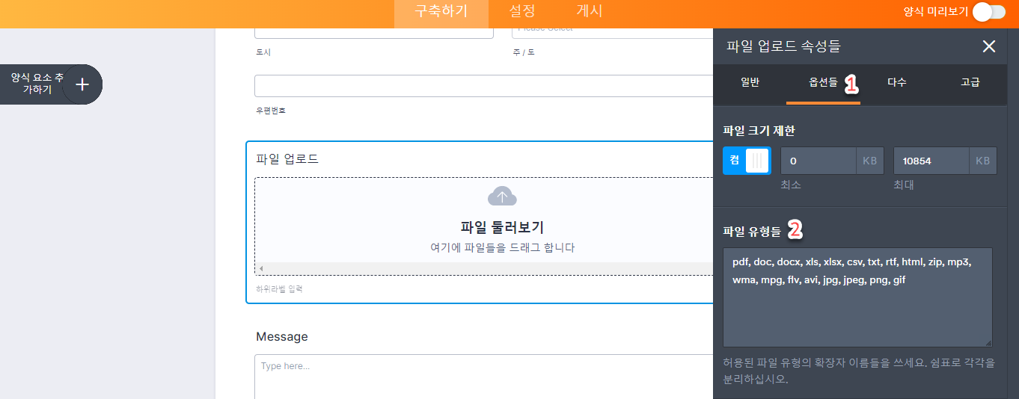
Task: Switch to the 고급 properties tab
Action: pyautogui.click(x=970, y=82)
